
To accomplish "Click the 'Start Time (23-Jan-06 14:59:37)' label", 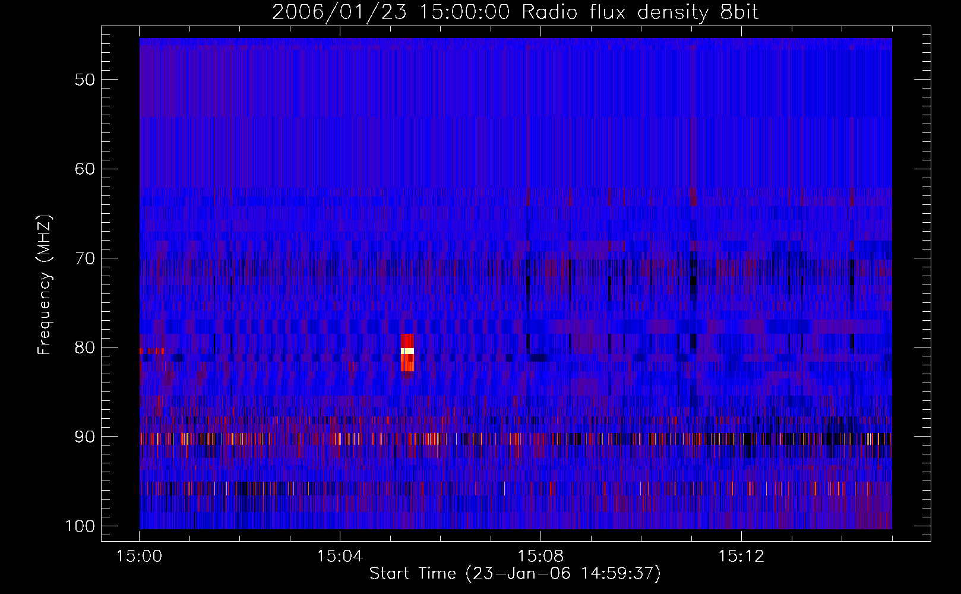I will coord(515,574).
